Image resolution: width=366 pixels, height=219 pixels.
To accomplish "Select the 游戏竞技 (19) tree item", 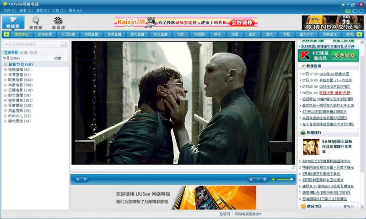I will (19, 121).
